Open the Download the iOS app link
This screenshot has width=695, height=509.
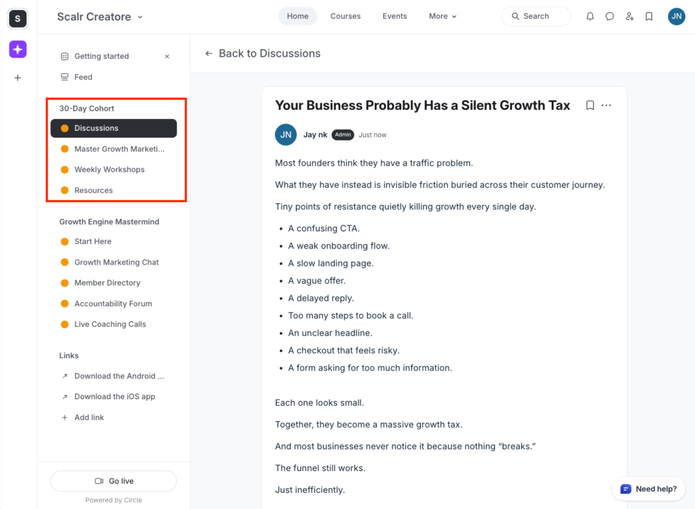113,397
